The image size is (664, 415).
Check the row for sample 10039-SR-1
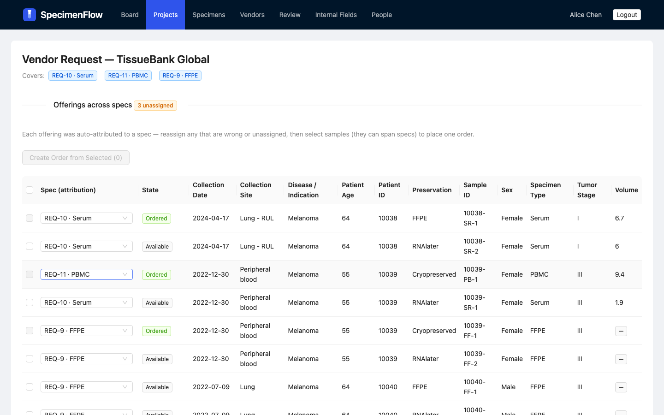click(30, 302)
